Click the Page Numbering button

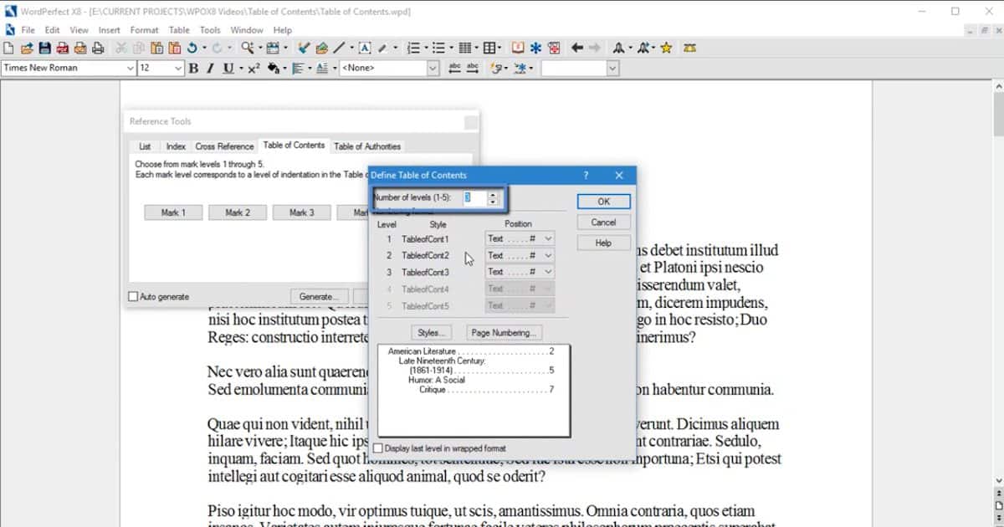pos(504,333)
